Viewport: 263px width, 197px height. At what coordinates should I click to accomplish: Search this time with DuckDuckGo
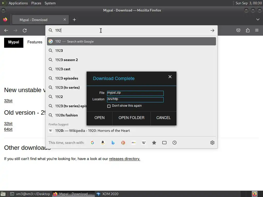123,143
